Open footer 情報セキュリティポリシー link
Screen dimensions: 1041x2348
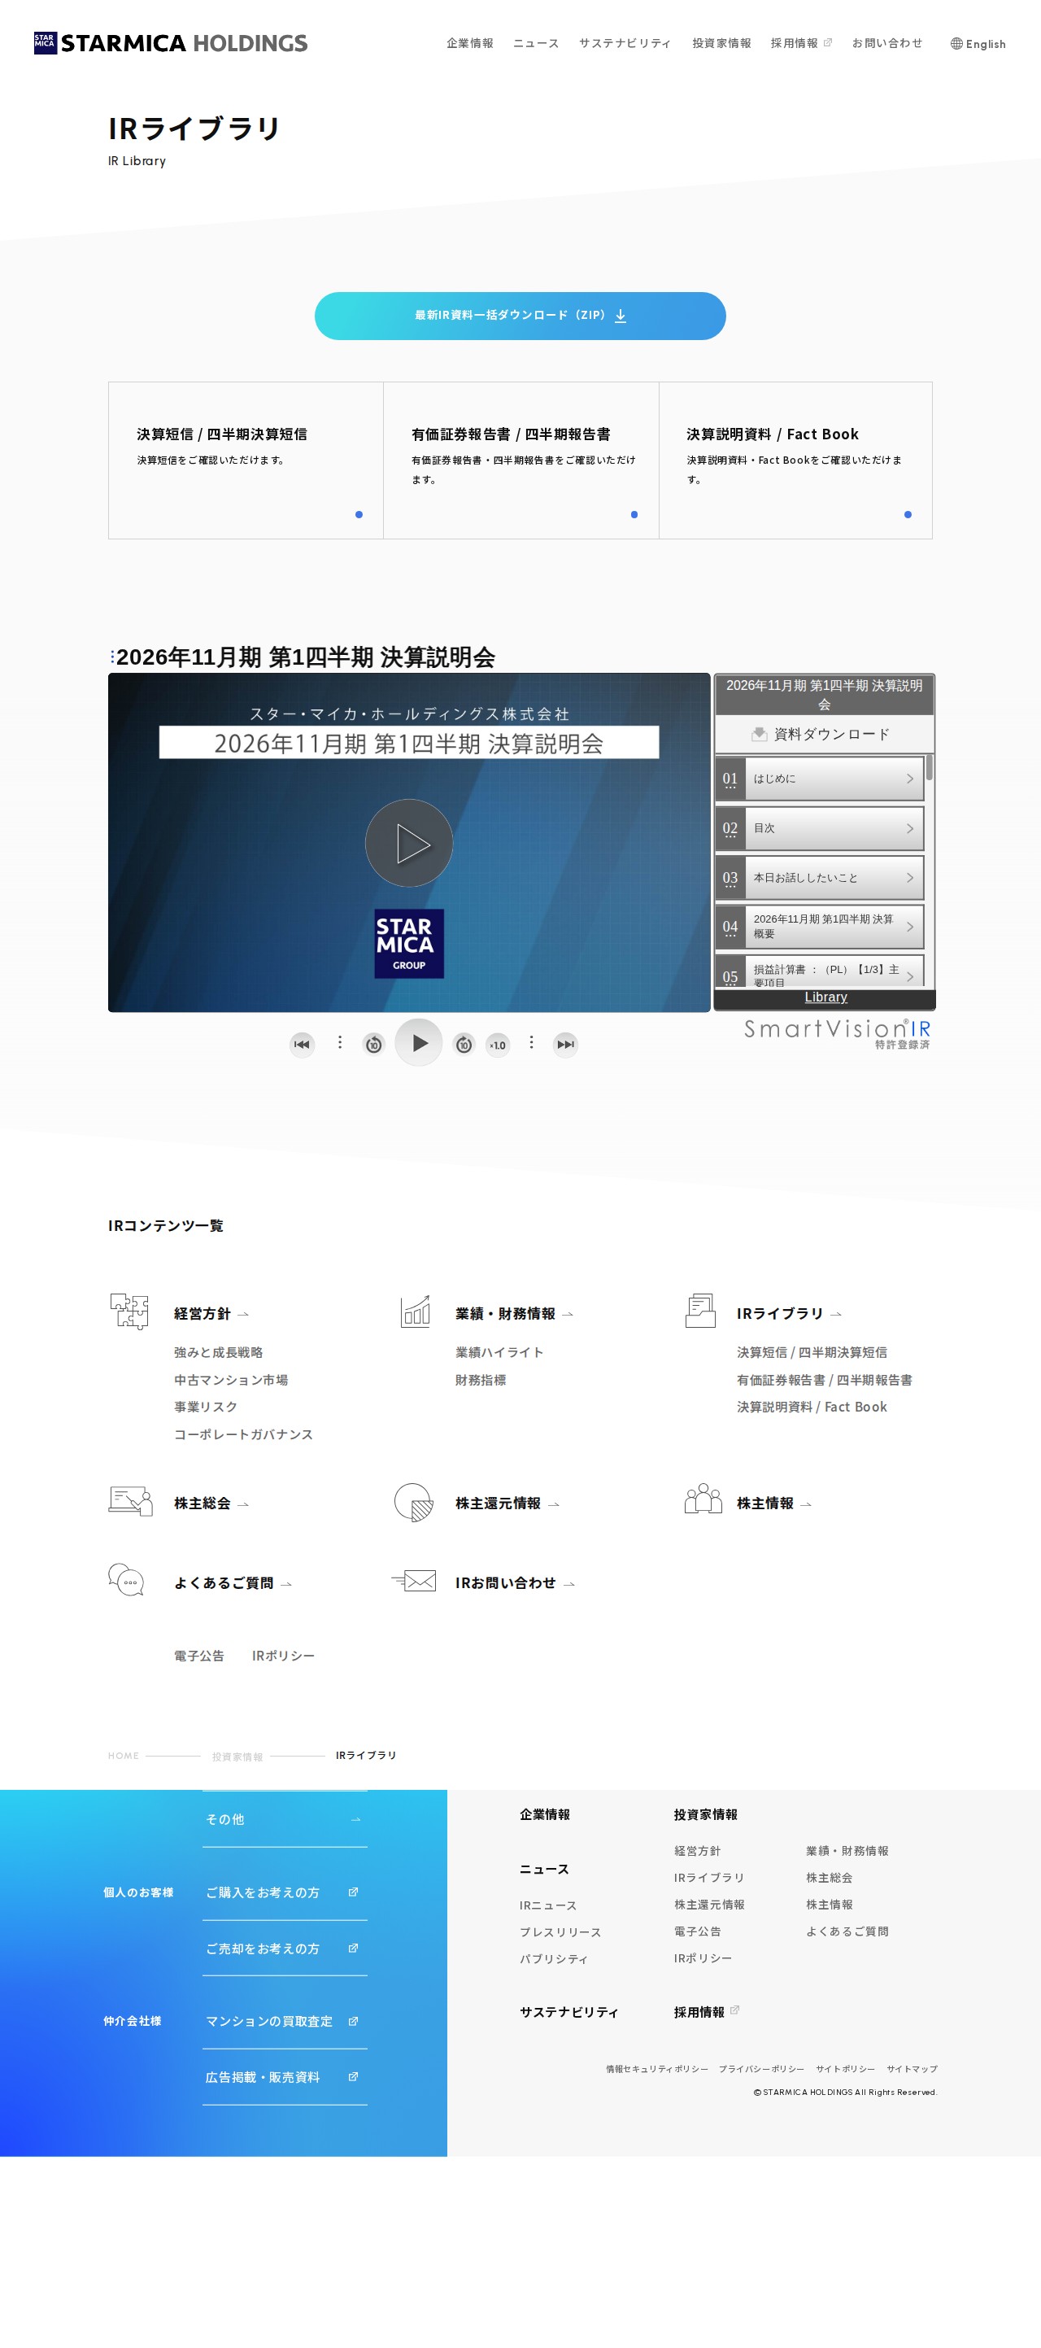click(656, 2069)
